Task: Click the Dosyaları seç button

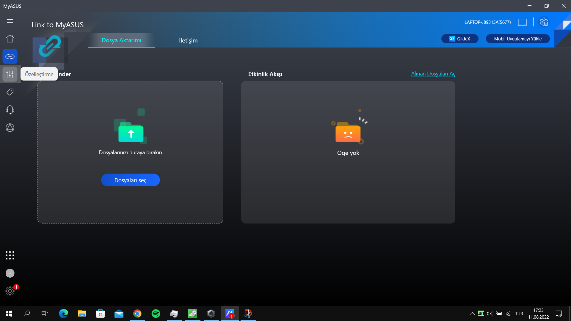Action: click(130, 180)
